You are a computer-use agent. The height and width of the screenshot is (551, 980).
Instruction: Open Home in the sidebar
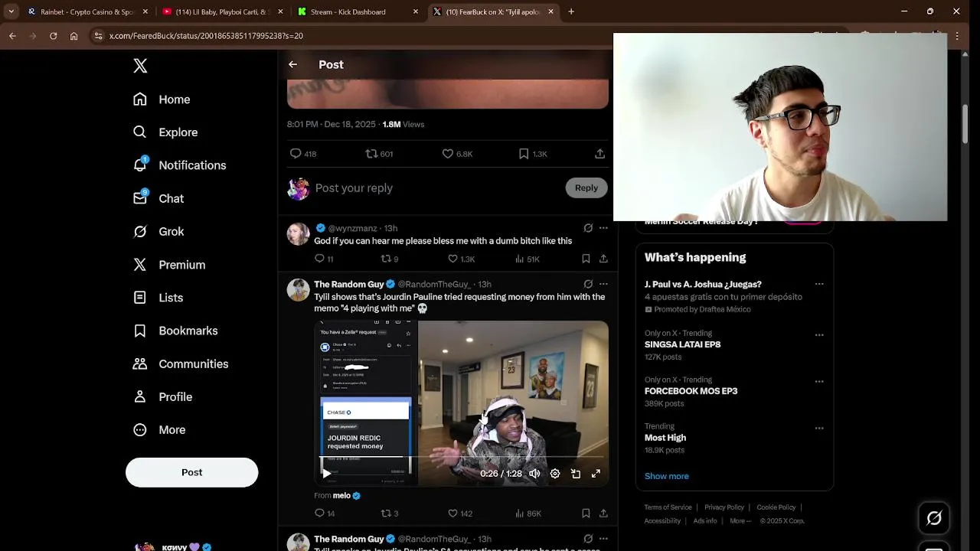point(162,99)
